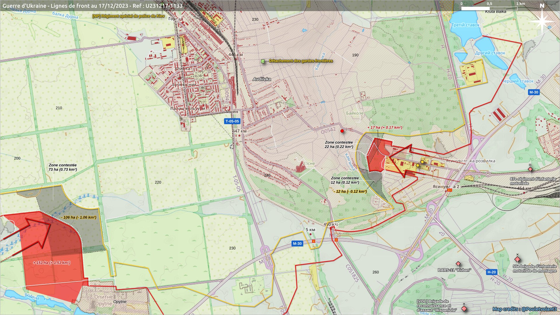The width and height of the screenshot is (560, 315).
Task: Click the Opytne village label
Action: pyautogui.click(x=120, y=302)
